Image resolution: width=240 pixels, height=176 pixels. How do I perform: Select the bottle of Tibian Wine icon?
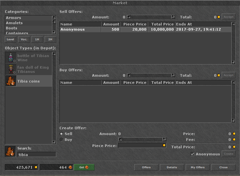click(11, 58)
